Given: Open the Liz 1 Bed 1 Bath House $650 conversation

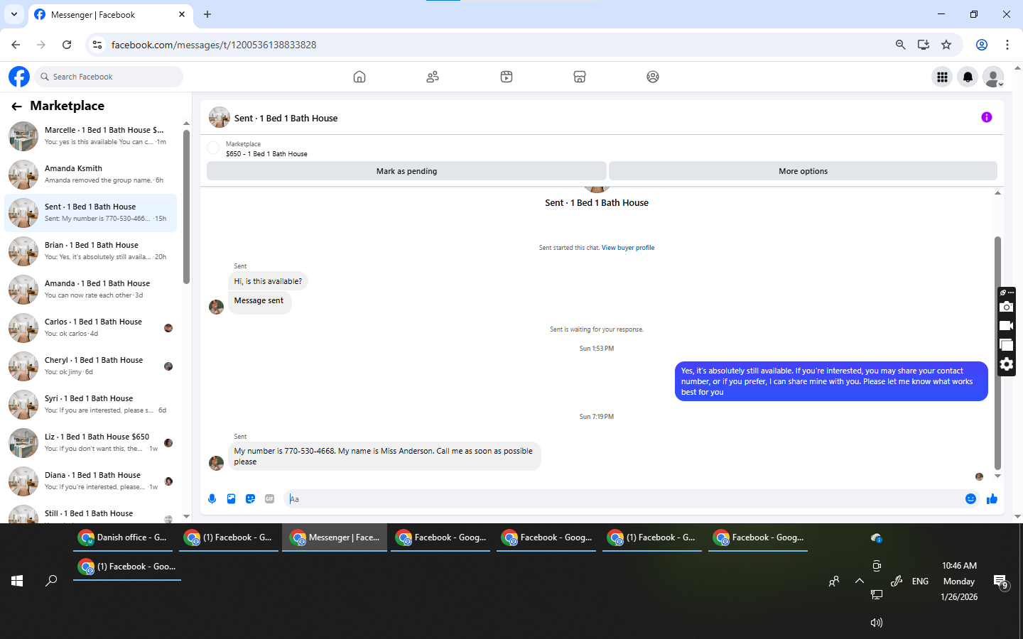Looking at the screenshot, I should click(91, 442).
